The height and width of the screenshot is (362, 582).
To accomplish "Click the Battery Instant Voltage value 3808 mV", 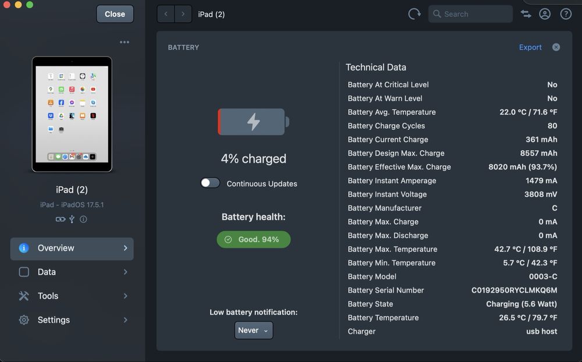I will click(x=541, y=194).
